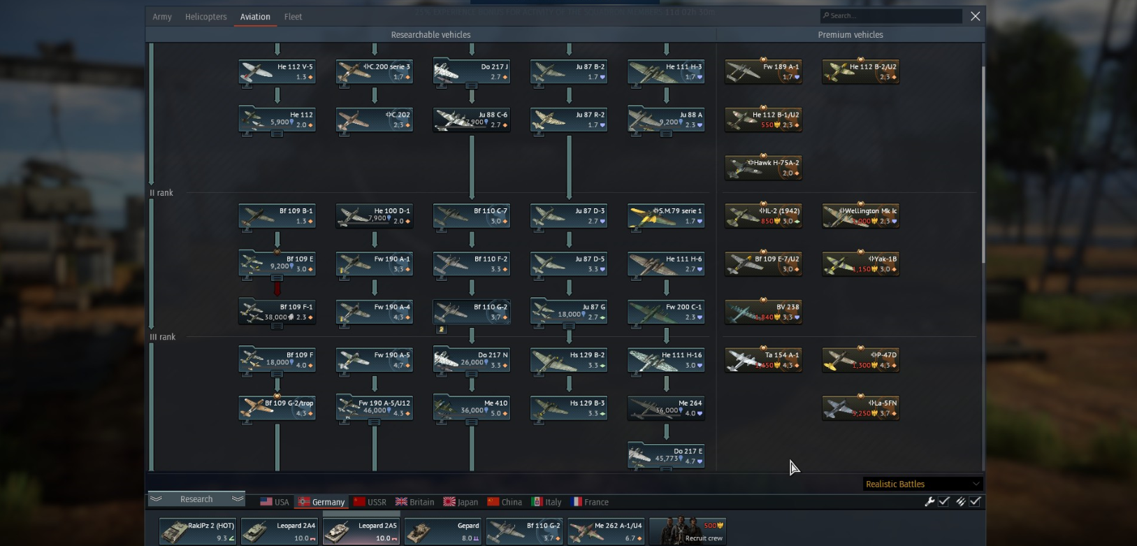Select Leopard 2A5 crew slot
Viewport: 1137px width, 546px height.
tap(361, 531)
